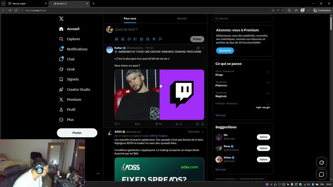Open account menu dots near webcam
Screen dimensions: 333x187
98,173
